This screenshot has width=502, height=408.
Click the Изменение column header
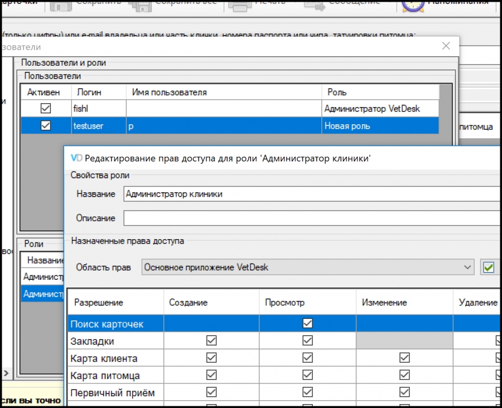click(x=405, y=303)
